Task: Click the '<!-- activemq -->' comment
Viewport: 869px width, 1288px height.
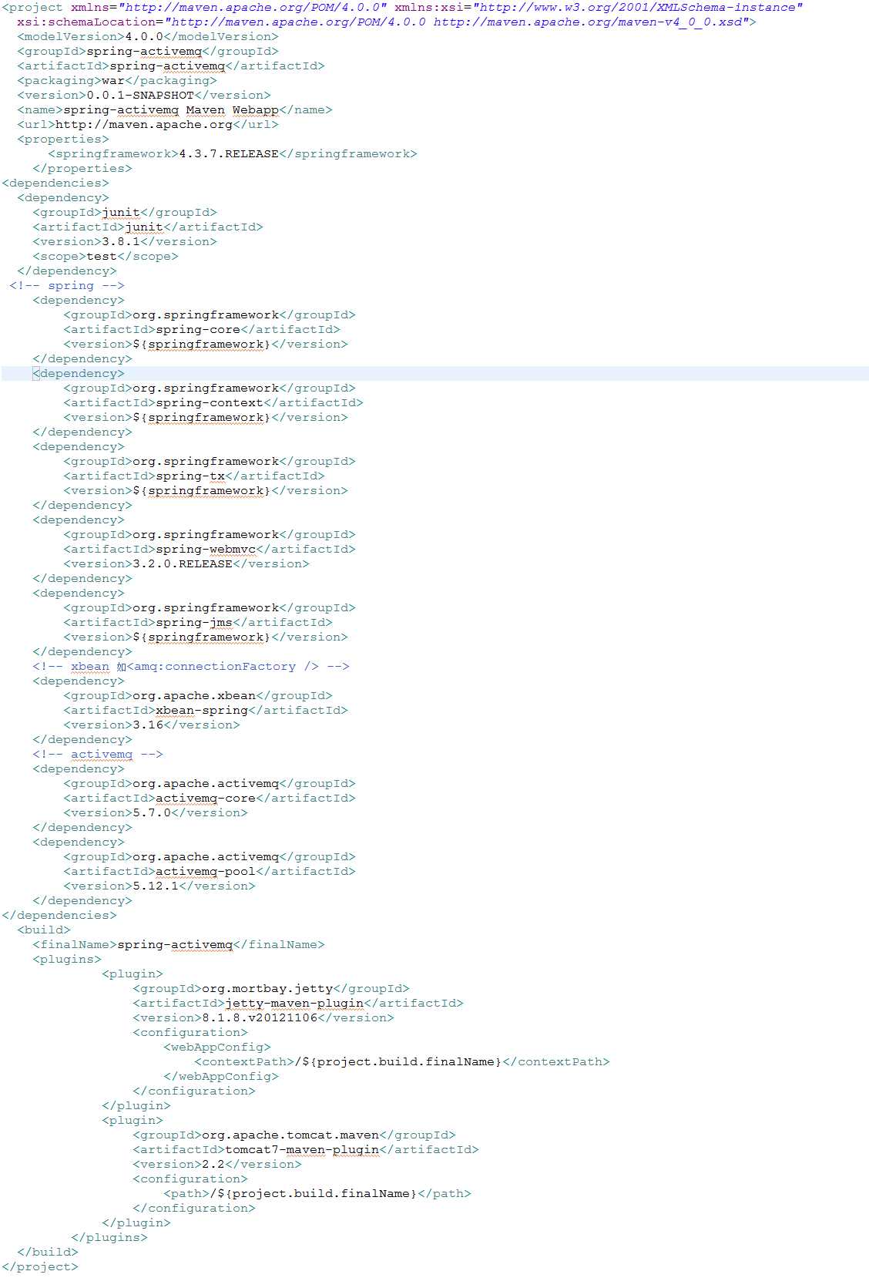Action: point(98,754)
